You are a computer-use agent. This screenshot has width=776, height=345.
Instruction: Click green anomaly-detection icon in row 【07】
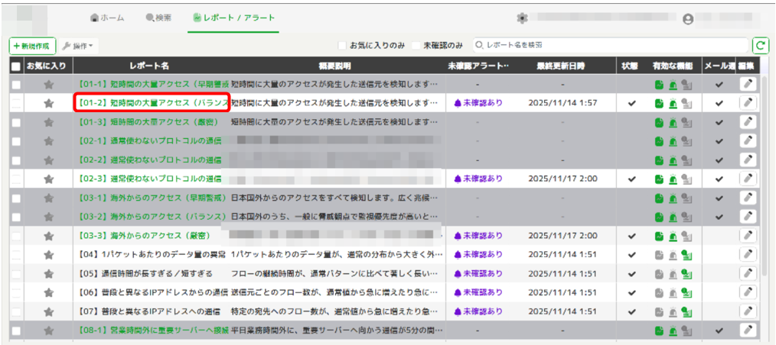(x=686, y=311)
